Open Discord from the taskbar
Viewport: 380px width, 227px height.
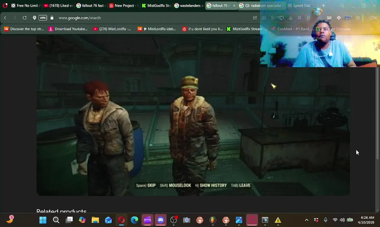click(x=161, y=220)
